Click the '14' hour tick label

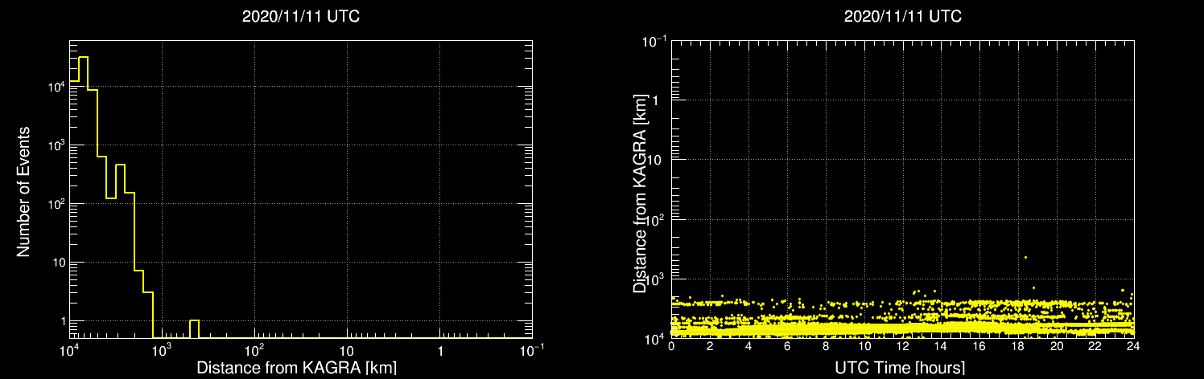click(941, 347)
